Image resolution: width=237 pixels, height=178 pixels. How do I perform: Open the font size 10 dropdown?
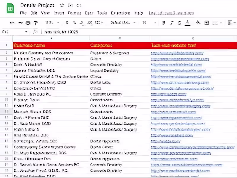point(149,23)
